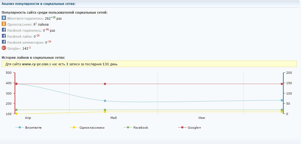Click Facebook icon beside 'Facebook комментарии'

(x=4, y=42)
